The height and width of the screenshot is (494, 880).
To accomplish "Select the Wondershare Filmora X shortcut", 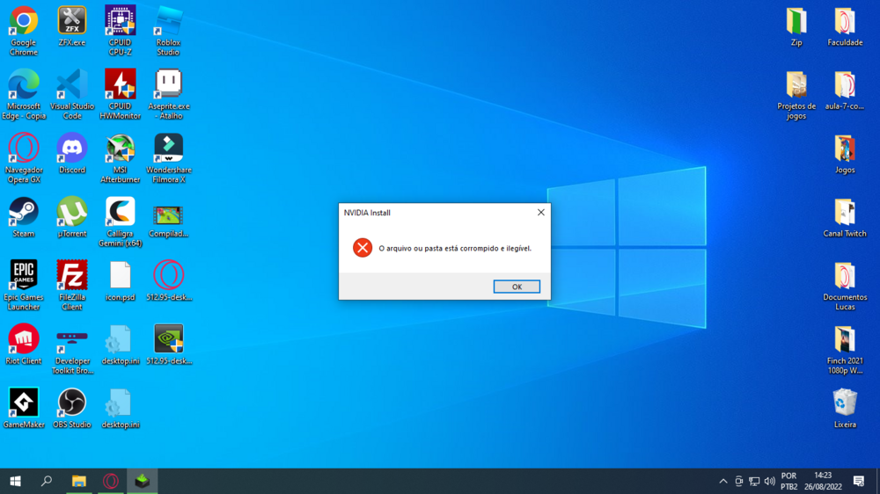I will tap(168, 158).
